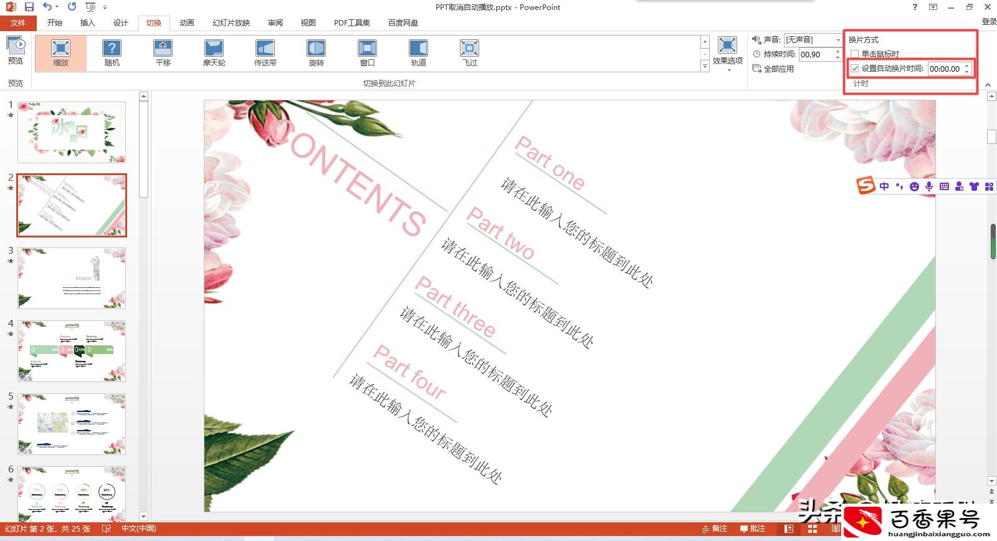The image size is (997, 541).
Task: Open the 声音 sound combo box
Action: point(813,39)
